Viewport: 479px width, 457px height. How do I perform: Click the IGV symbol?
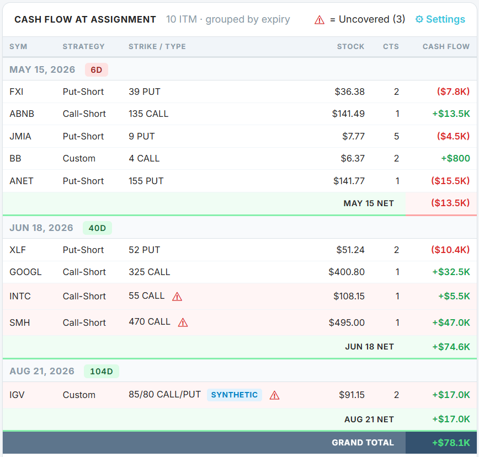click(17, 395)
